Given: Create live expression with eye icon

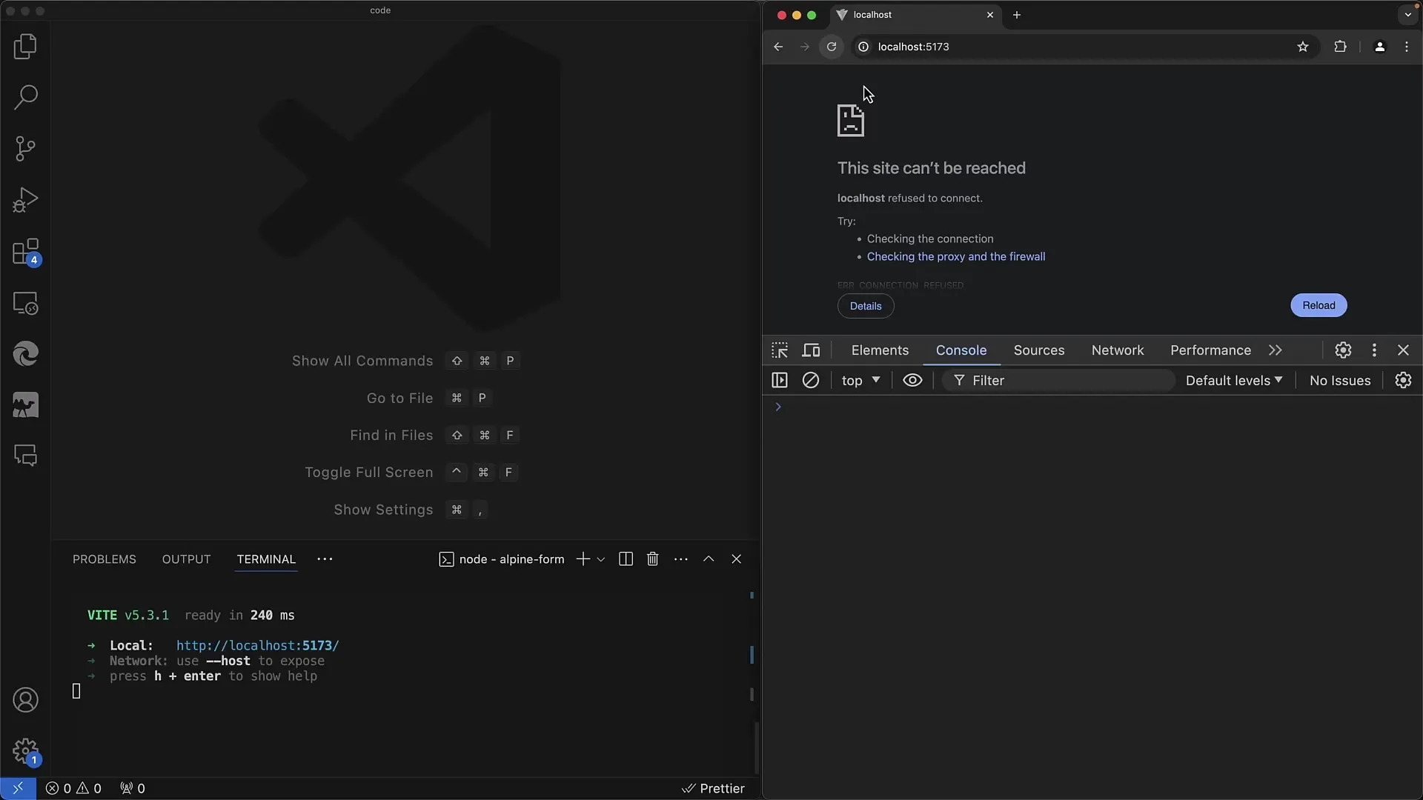Looking at the screenshot, I should (x=912, y=380).
